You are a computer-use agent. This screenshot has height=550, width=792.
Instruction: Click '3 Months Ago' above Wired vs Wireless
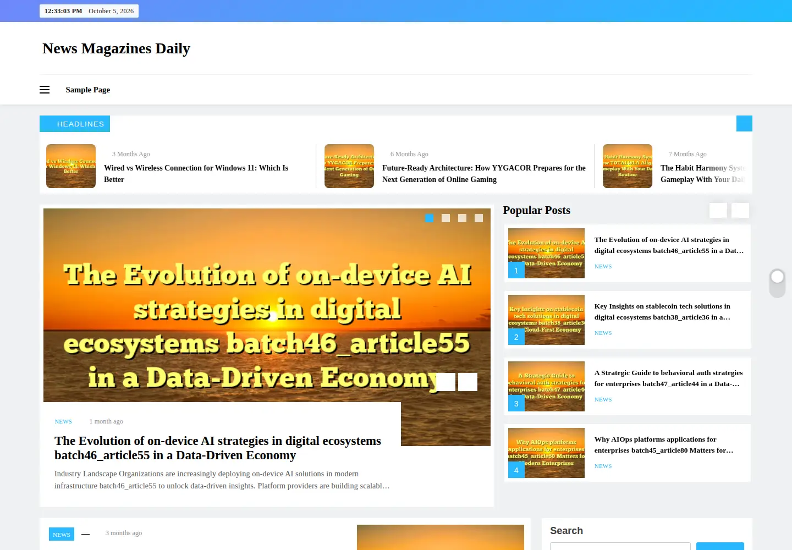(x=131, y=154)
